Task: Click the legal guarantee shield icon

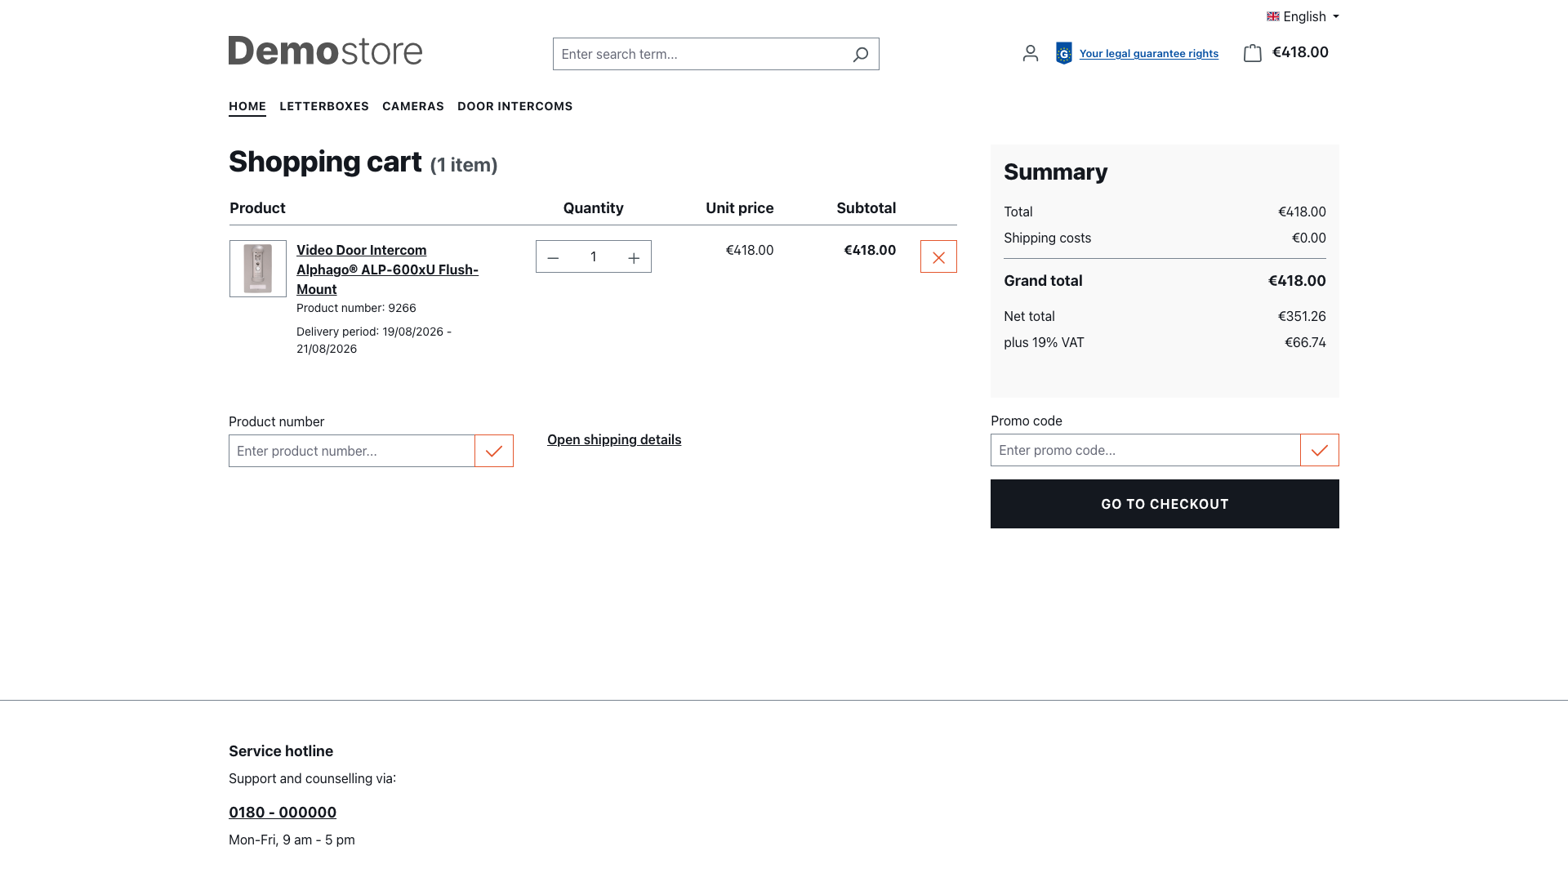Action: (x=1063, y=53)
